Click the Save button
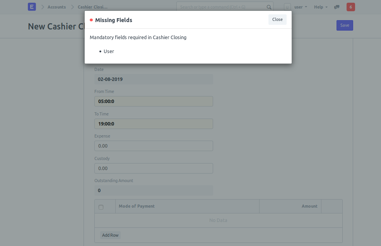 [345, 25]
